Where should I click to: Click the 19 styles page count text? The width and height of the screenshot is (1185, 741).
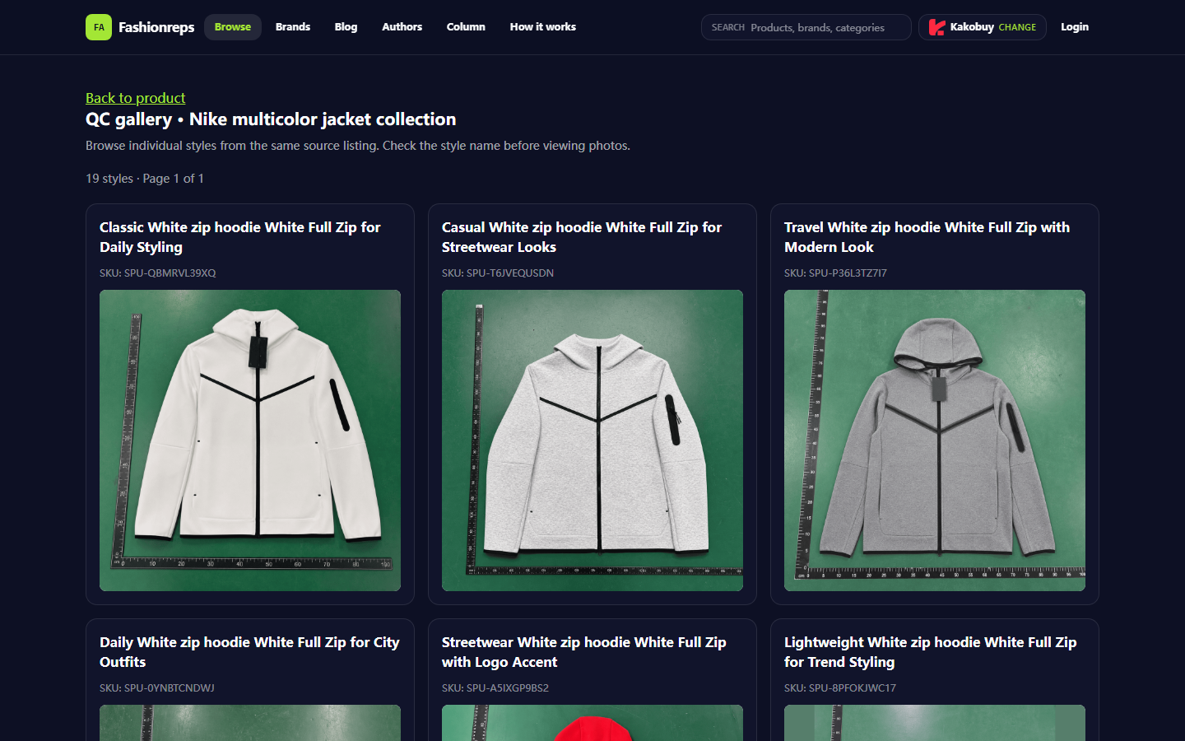coord(145,179)
